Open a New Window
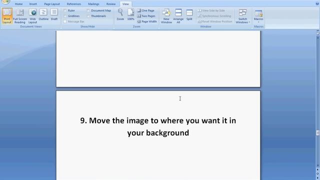This screenshot has height=180, width=320. tap(166, 16)
